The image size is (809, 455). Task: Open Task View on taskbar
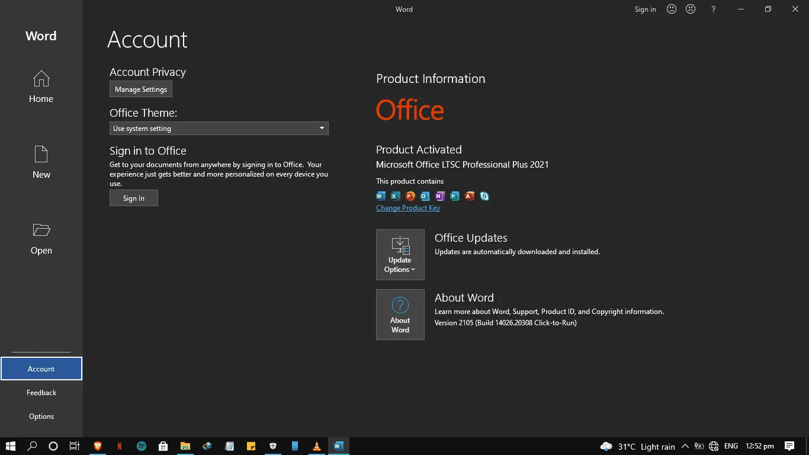point(75,446)
